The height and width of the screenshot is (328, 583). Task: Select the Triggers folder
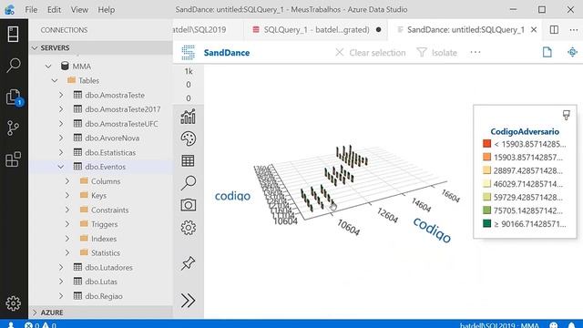pos(105,224)
